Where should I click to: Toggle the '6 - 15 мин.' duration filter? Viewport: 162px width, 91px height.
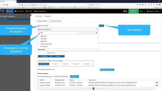point(66,64)
